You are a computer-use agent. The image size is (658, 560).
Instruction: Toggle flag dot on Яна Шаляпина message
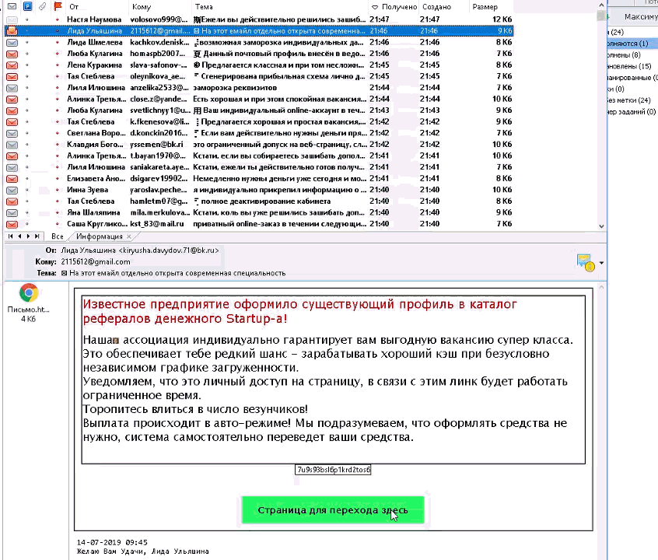click(58, 212)
